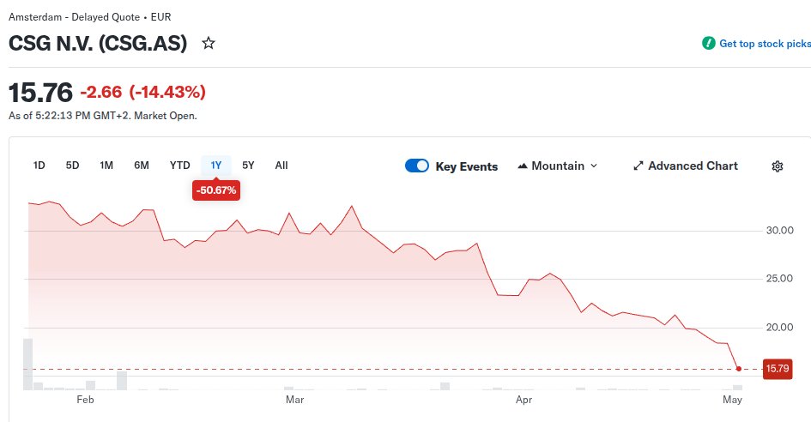Click the CSG N.V. (CSG.AS) title
Image resolution: width=811 pixels, height=422 pixels.
[98, 44]
